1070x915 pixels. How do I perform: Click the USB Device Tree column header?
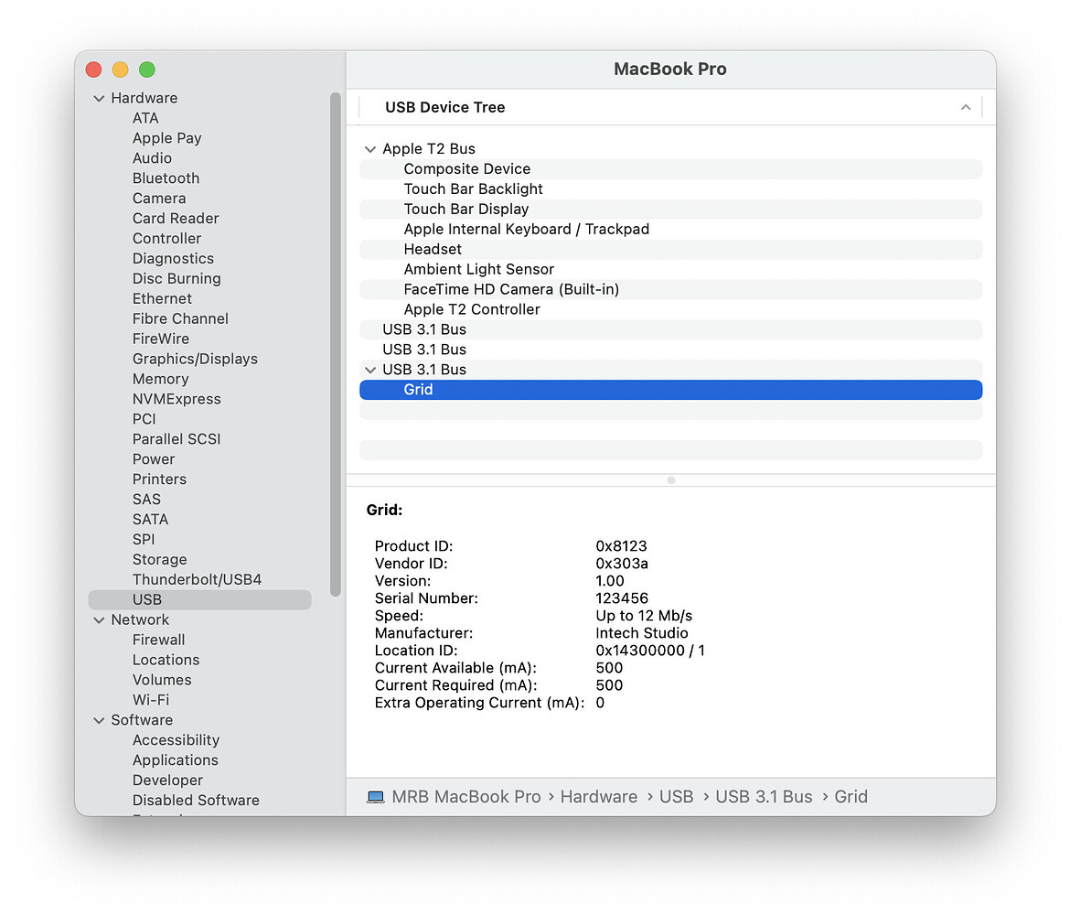[x=445, y=108]
